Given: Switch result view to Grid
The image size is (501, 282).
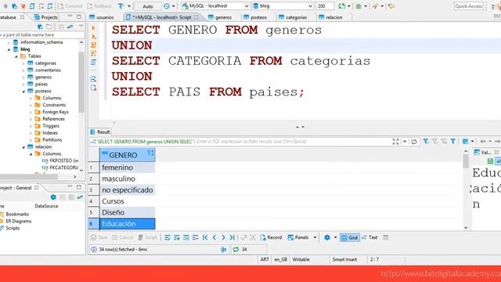Looking at the screenshot, I should [x=350, y=237].
